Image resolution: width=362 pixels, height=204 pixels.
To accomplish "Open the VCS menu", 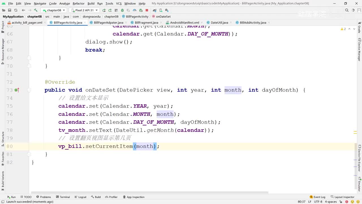I will 119,3.
